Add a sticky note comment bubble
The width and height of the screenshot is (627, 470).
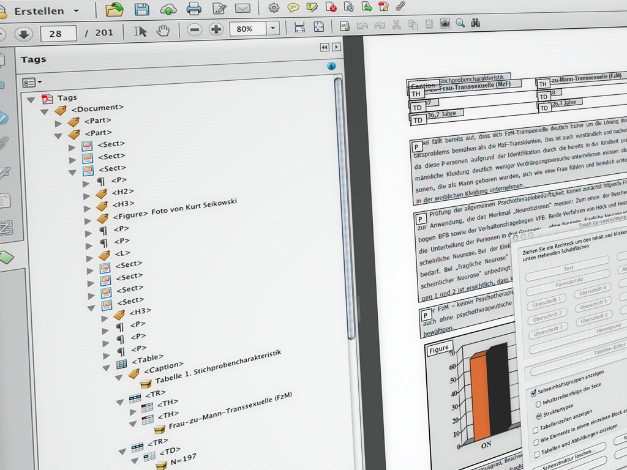(x=293, y=7)
